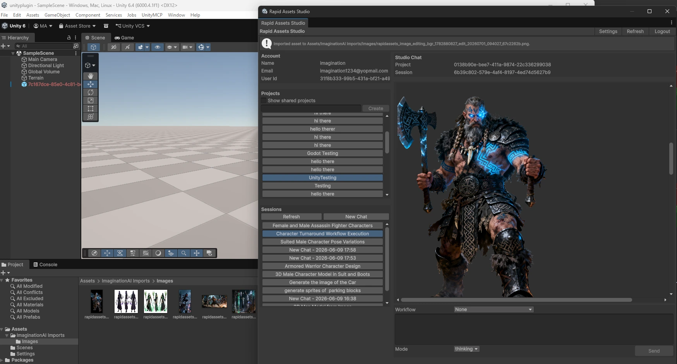
Task: Open the Hierarchy plus create dropdown
Action: coord(5,46)
